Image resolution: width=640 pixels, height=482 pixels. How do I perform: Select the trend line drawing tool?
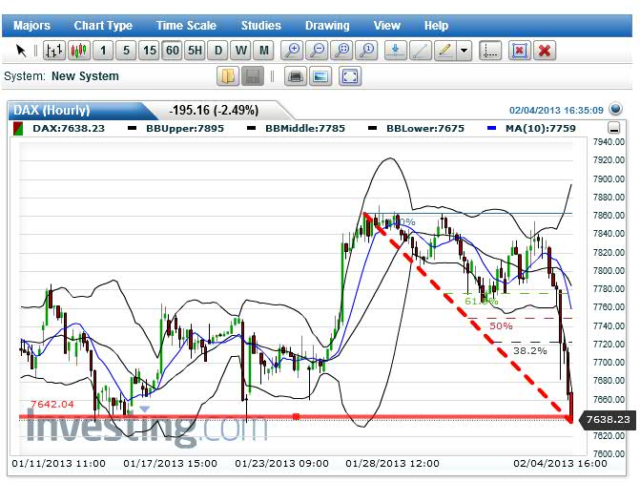point(421,51)
